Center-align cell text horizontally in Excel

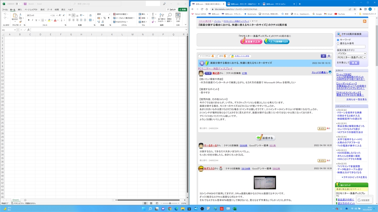pyautogui.click(x=73, y=20)
